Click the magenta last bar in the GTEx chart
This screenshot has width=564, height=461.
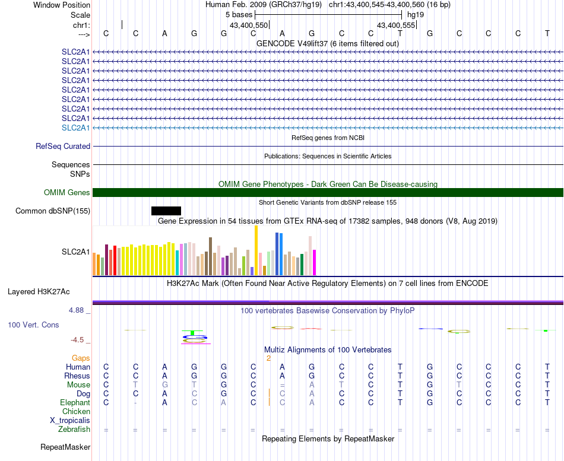click(315, 262)
